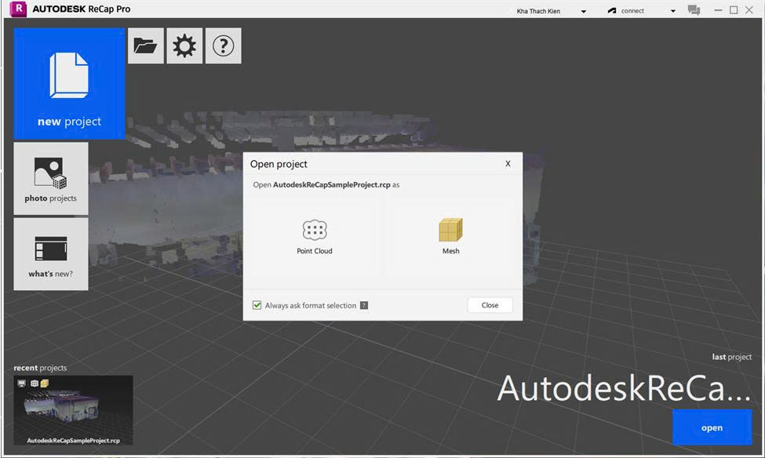Click AutodeskReCa... last project title

(624, 389)
